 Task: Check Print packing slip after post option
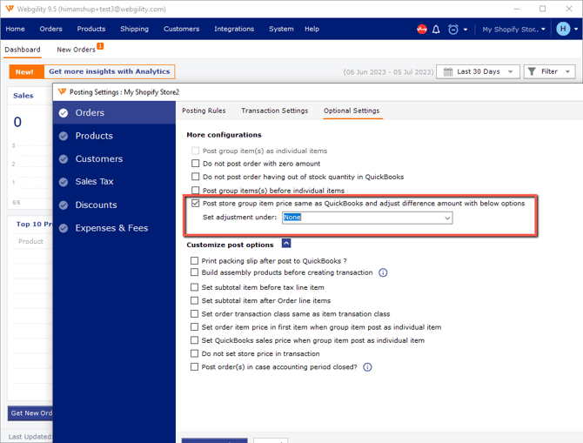[195, 260]
